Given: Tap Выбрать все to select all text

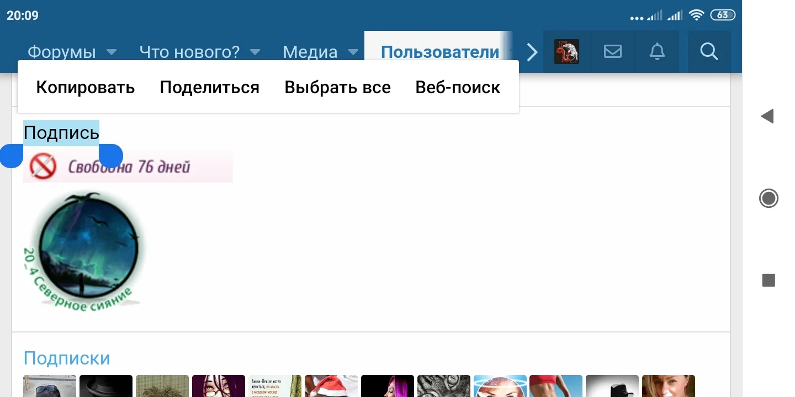Looking at the screenshot, I should point(337,87).
